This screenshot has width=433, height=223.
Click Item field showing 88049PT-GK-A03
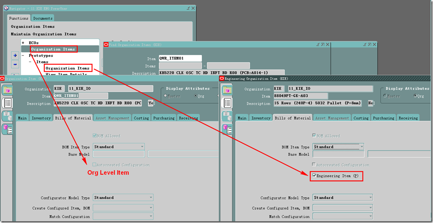pyautogui.click(x=301, y=96)
